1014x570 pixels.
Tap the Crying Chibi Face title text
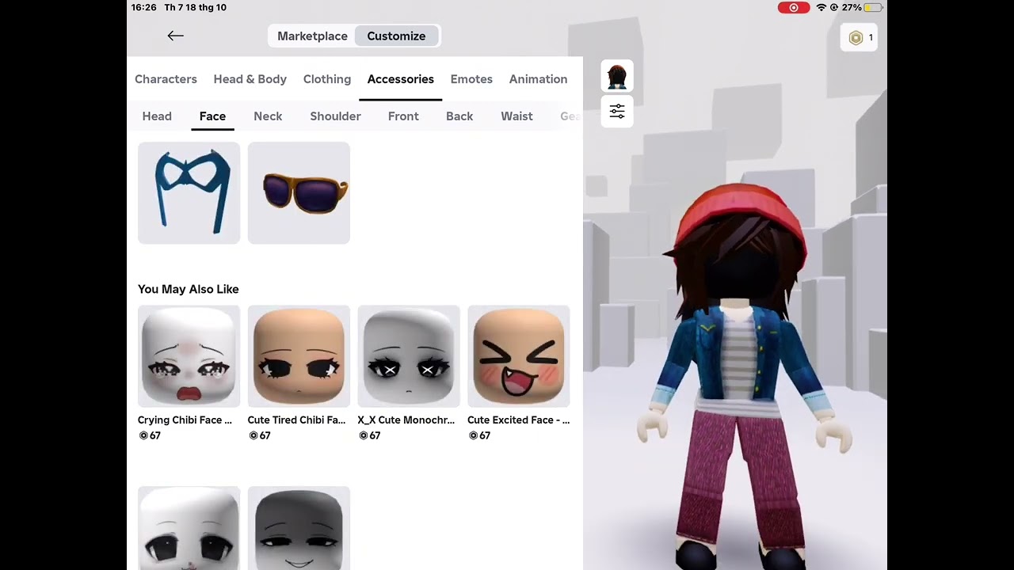click(185, 420)
